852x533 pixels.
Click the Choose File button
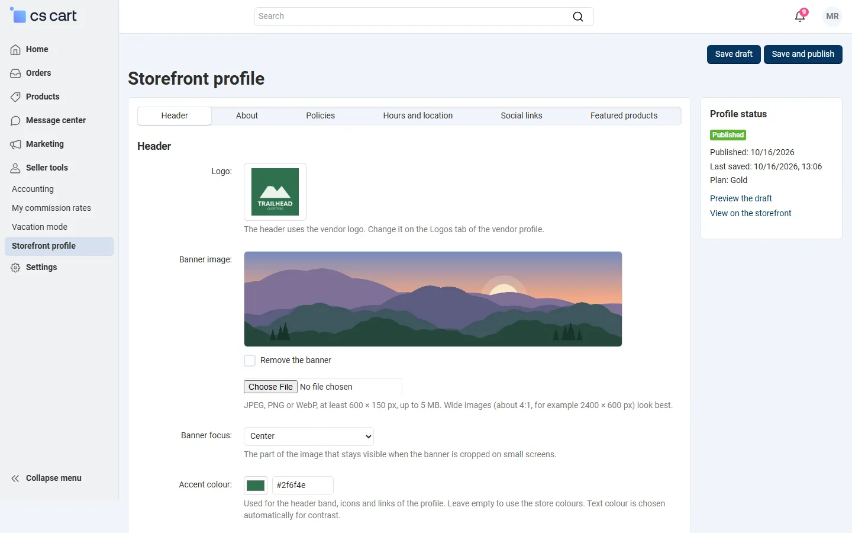(x=270, y=387)
